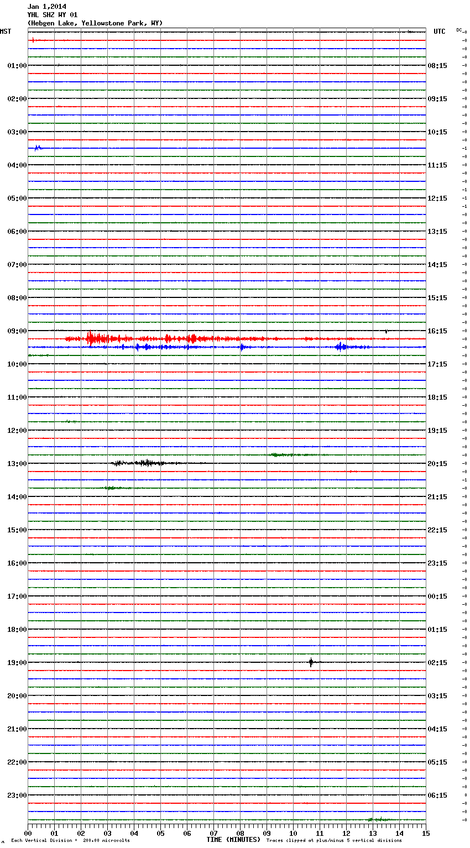The image size is (470, 848).
Task: Select the MST '19:00' hour label
Action: pos(17,663)
